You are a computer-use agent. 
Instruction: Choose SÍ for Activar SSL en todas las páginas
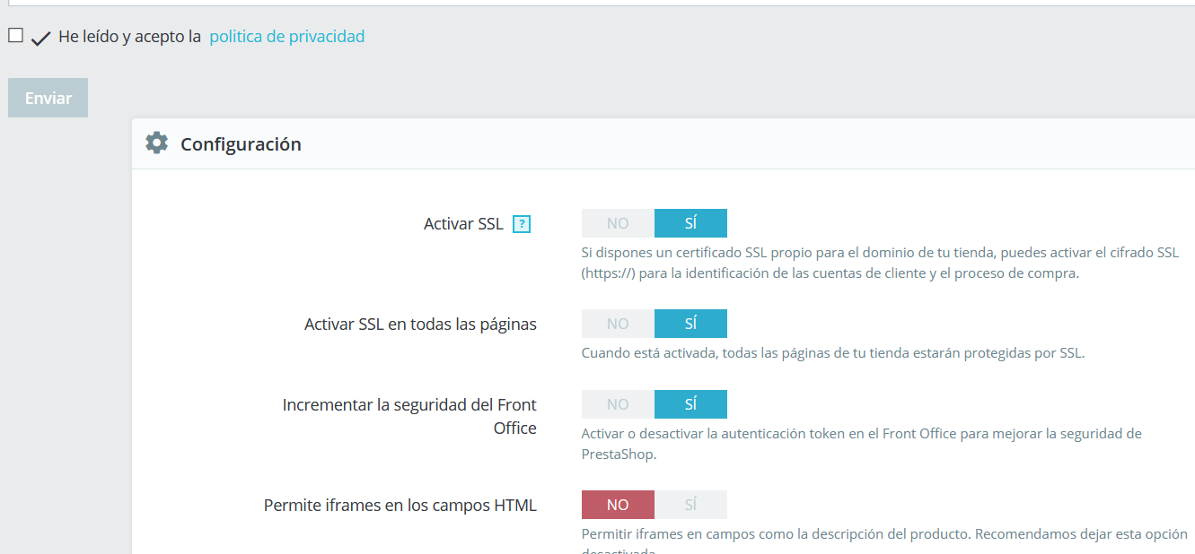click(x=690, y=324)
